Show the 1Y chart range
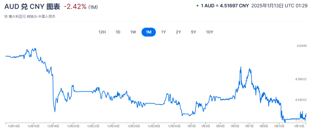The width and height of the screenshot is (312, 130). [164, 32]
